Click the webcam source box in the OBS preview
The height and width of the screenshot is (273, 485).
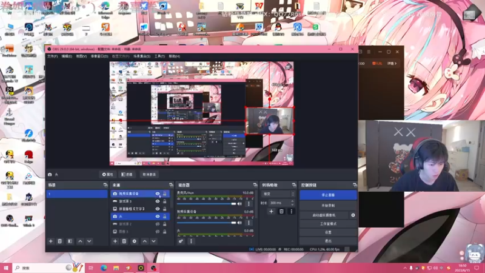269,121
